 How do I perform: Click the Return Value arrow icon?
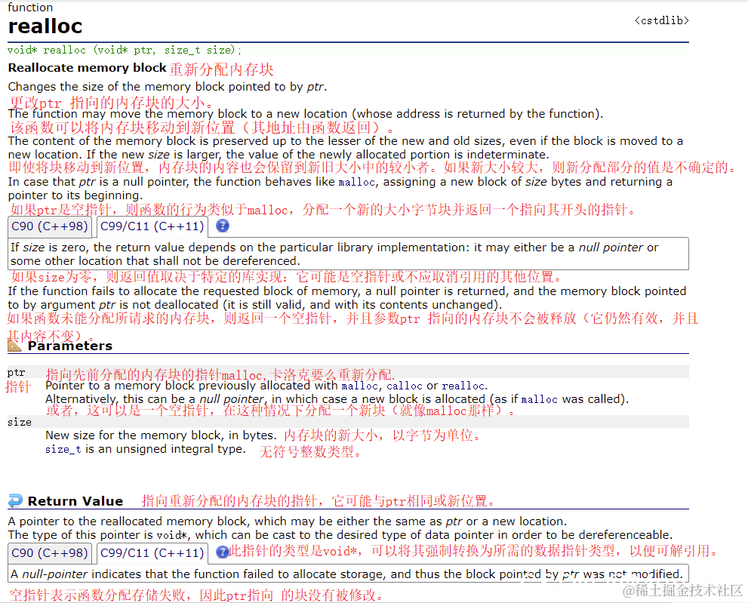coord(15,500)
